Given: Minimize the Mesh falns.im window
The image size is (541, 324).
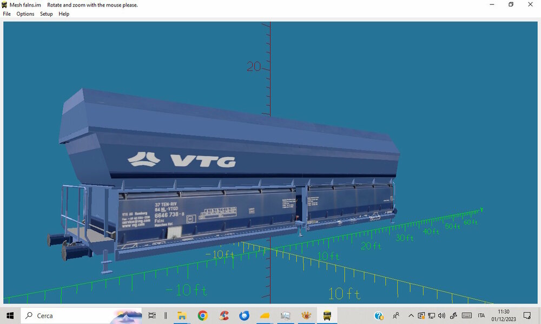Looking at the screenshot, I should click(492, 4).
